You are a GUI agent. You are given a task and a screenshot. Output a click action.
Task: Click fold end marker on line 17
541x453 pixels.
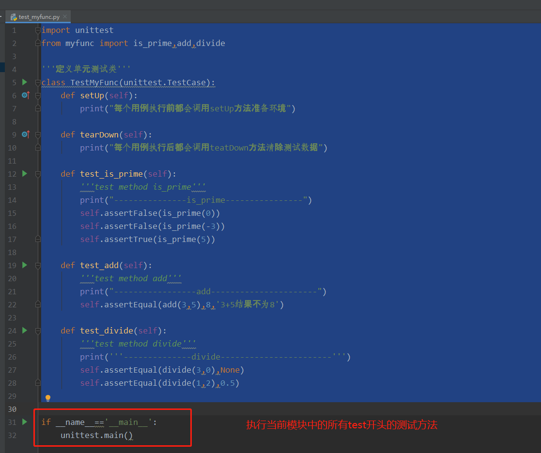point(38,239)
